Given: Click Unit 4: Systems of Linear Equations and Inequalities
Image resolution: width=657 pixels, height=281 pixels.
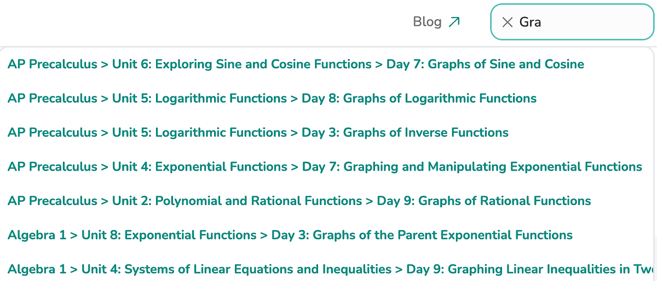Looking at the screenshot, I should coord(237,269).
